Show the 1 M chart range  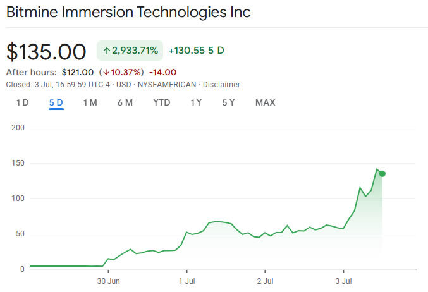point(90,102)
